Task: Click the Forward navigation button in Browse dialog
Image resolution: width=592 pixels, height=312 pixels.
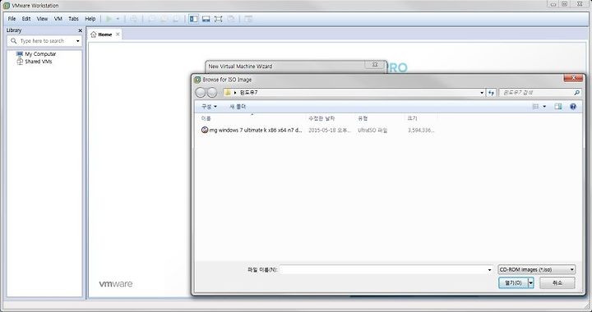Action: coord(212,92)
